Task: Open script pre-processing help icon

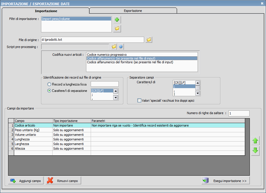Action: pos(121,47)
